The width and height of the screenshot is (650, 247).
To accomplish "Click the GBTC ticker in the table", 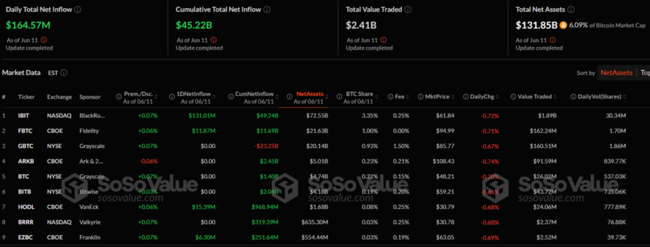I will [x=25, y=146].
